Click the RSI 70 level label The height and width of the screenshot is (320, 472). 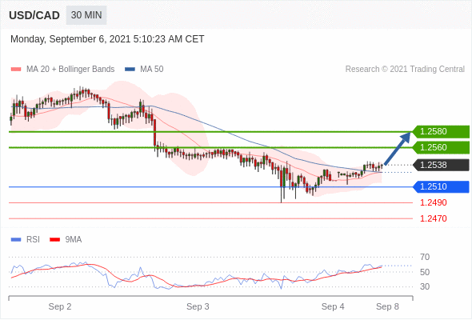tap(425, 257)
